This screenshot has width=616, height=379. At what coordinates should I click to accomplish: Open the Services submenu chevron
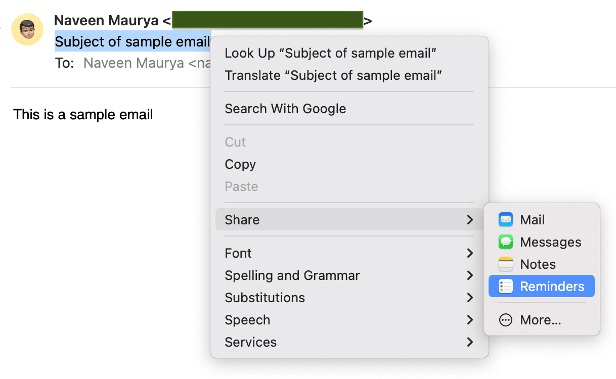click(470, 342)
